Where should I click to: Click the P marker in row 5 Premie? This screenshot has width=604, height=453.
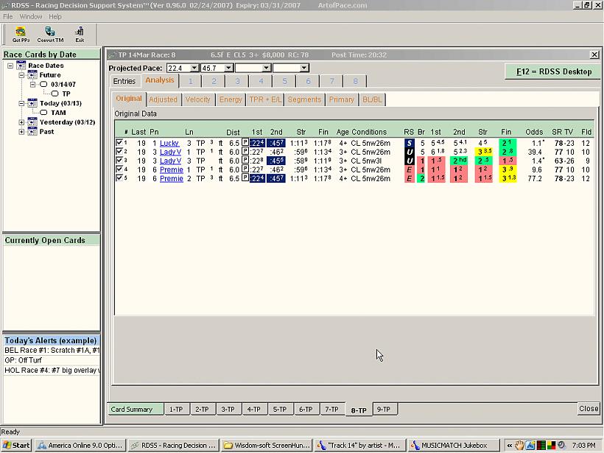coord(245,178)
